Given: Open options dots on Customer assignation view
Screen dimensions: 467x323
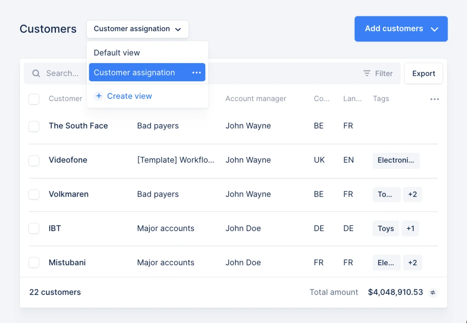Looking at the screenshot, I should click(x=196, y=73).
